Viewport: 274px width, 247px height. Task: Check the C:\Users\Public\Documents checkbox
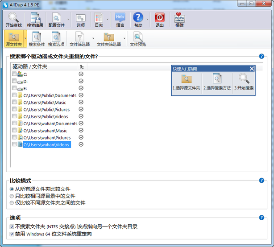pyautogui.click(x=14, y=95)
